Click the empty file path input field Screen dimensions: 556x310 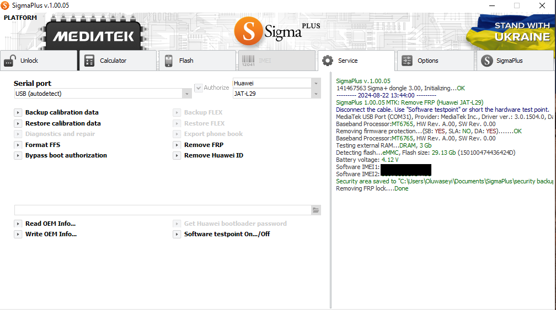pos(163,210)
